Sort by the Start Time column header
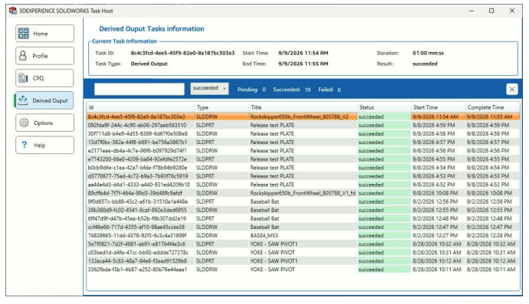 pos(439,107)
